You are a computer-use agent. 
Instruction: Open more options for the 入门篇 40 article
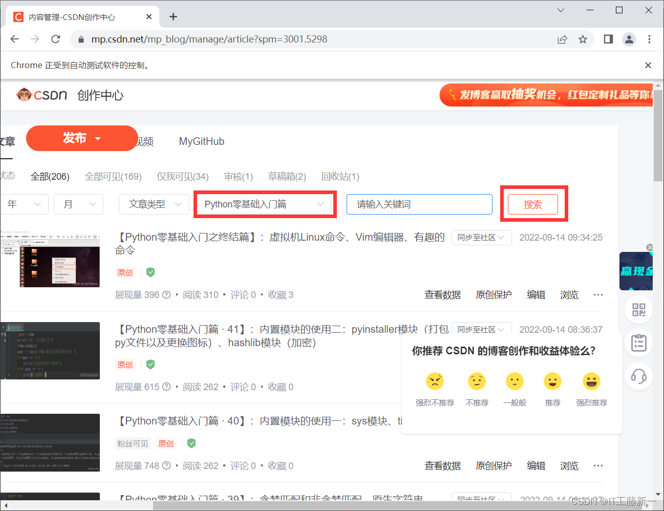pyautogui.click(x=598, y=465)
